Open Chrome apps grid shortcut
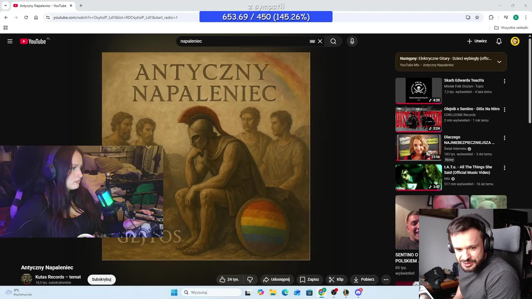Screen dimensions: 532x299 coord(5,28)
